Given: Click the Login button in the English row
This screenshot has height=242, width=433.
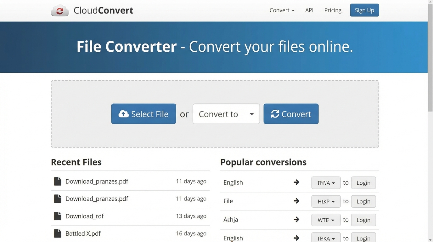Looking at the screenshot, I should coord(363,183).
